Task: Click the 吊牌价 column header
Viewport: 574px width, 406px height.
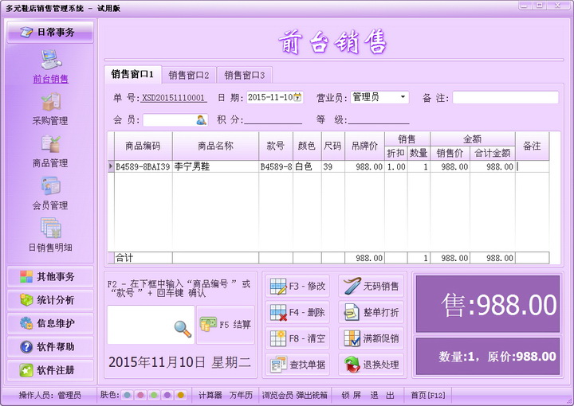Action: [364, 146]
